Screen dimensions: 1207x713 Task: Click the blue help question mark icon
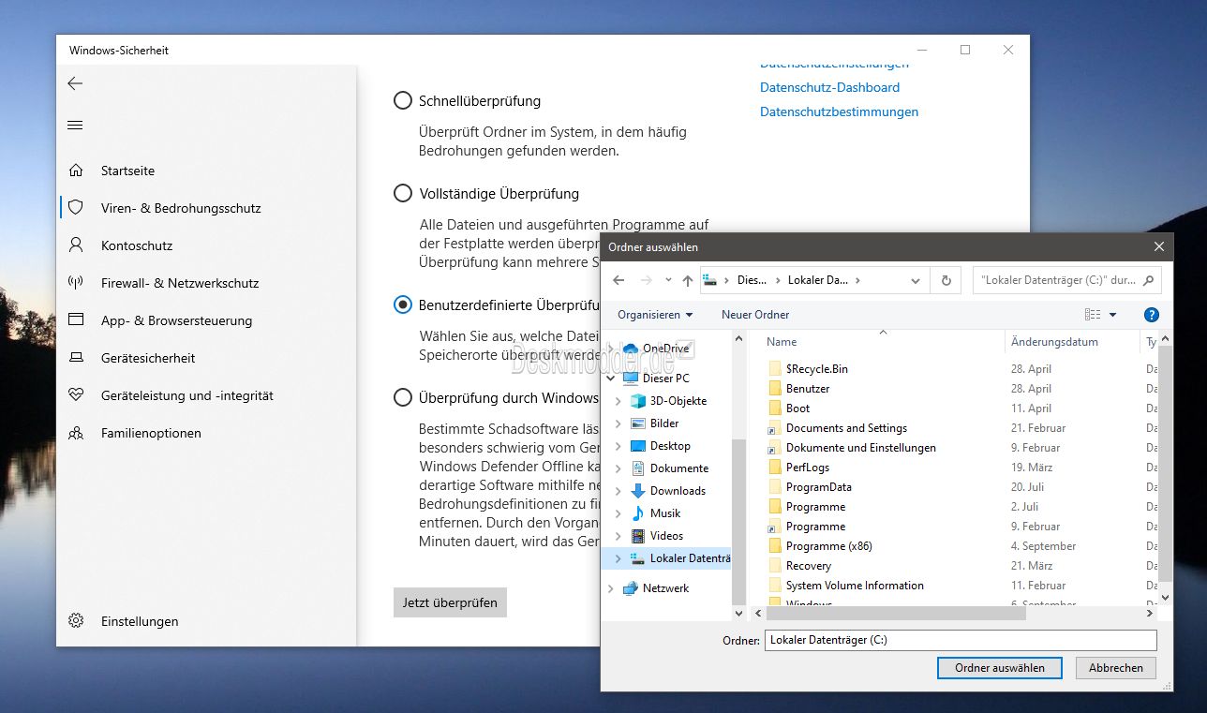pos(1152,315)
